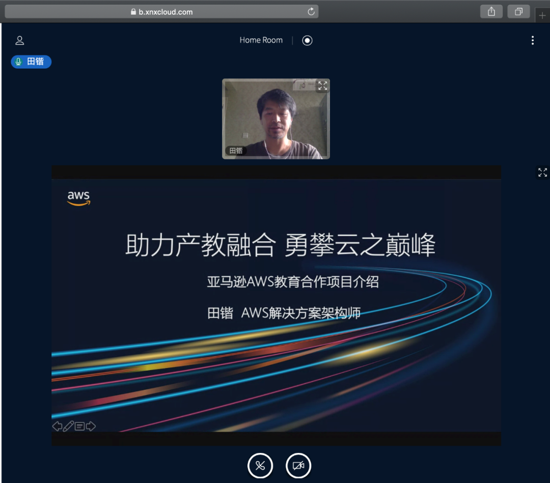Screen dimensions: 550x483
Task: Click the b.xnxcloud.com address field
Action: click(161, 12)
